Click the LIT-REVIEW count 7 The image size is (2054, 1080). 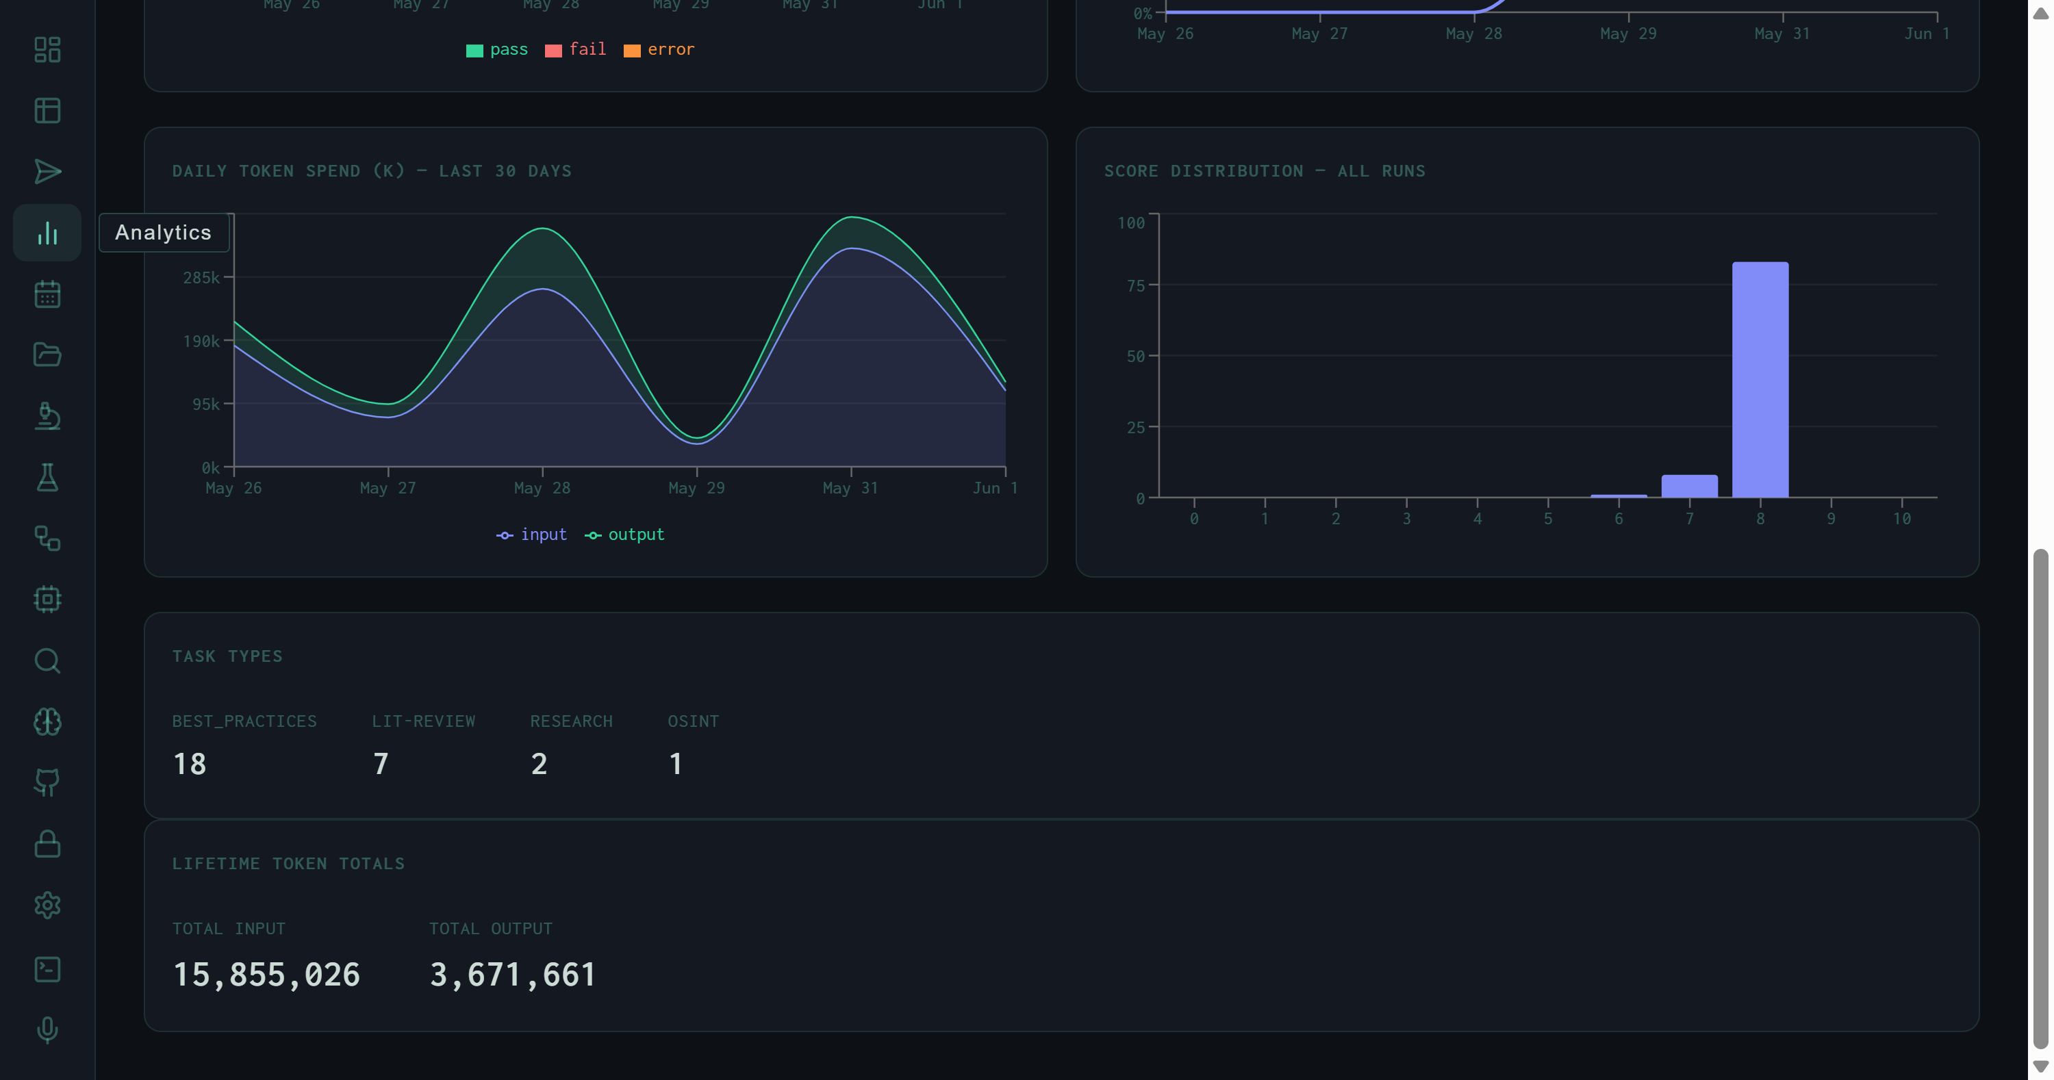381,764
